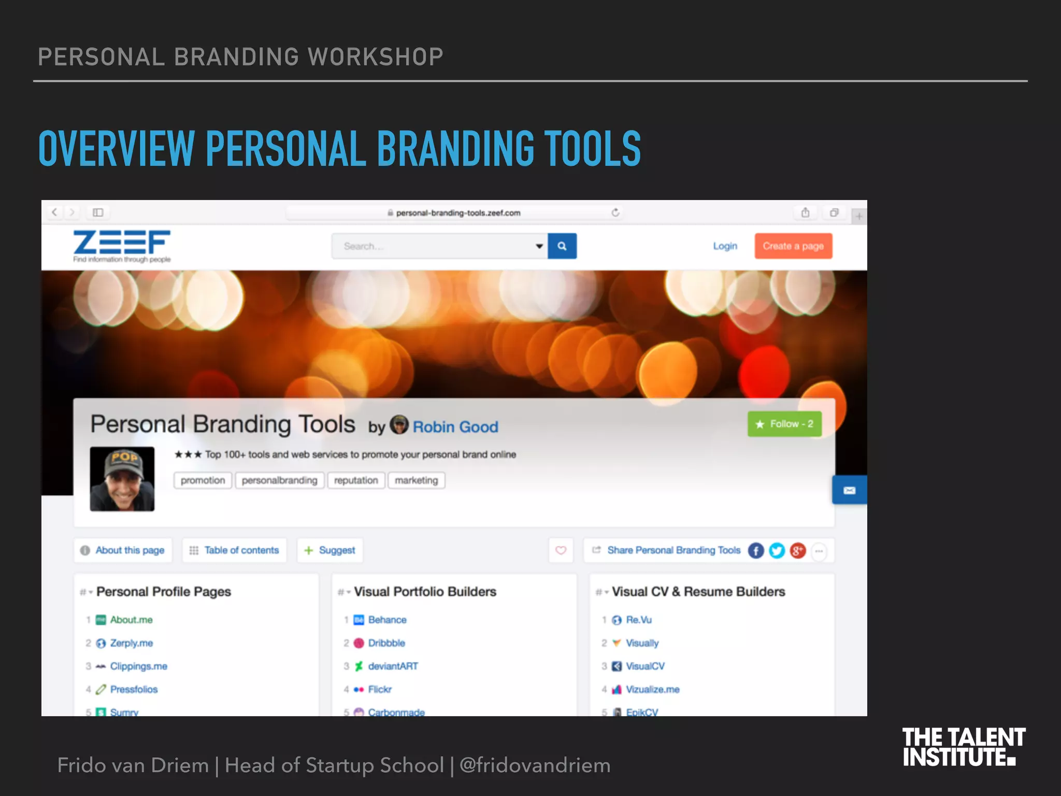Open the large profile photo thumbnail
Screen dimensions: 1061x796
click(122, 479)
